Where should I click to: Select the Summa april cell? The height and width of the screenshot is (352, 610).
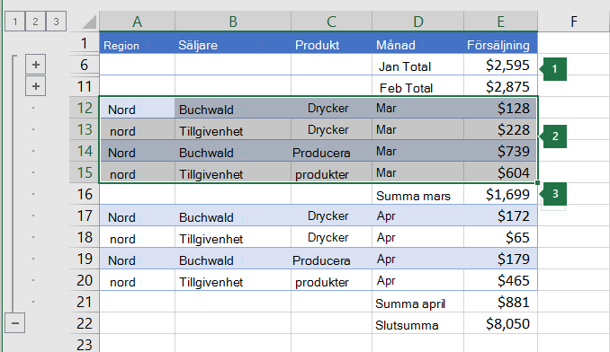click(x=417, y=302)
